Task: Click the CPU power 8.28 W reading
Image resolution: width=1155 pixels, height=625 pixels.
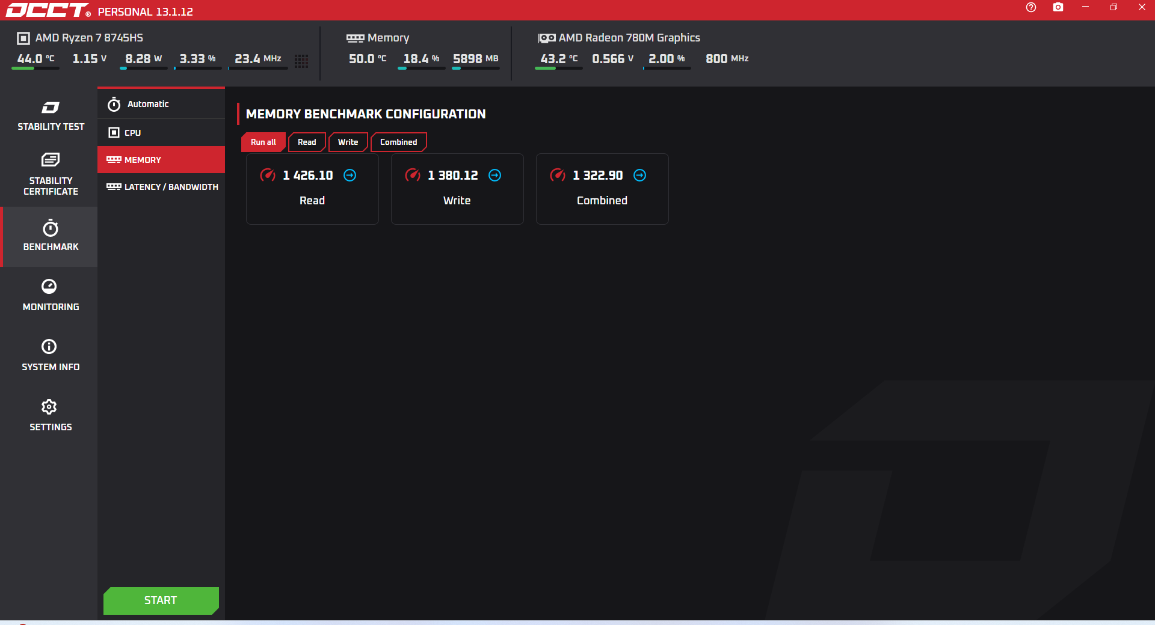Action: point(143,59)
